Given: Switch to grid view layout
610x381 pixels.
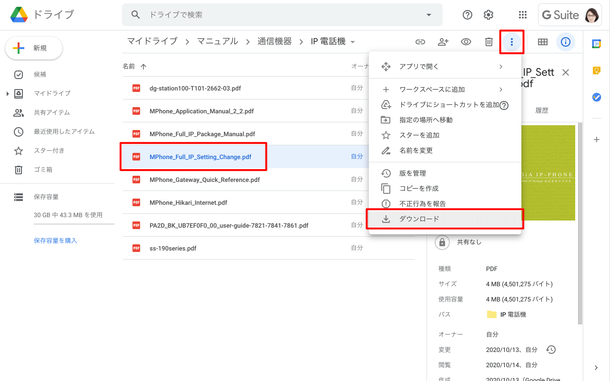Looking at the screenshot, I should click(542, 42).
